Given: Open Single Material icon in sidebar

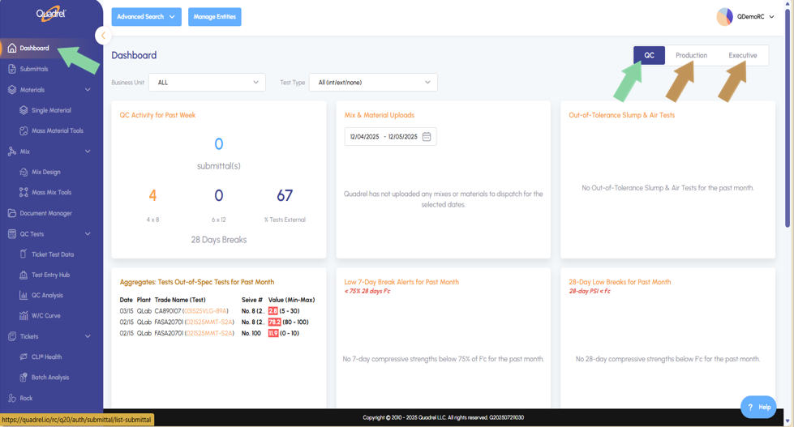Looking at the screenshot, I should click(x=24, y=109).
